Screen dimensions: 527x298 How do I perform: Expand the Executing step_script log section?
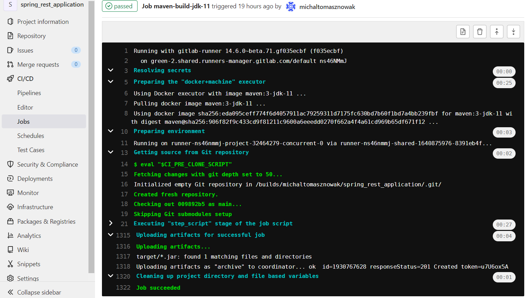coord(111,223)
